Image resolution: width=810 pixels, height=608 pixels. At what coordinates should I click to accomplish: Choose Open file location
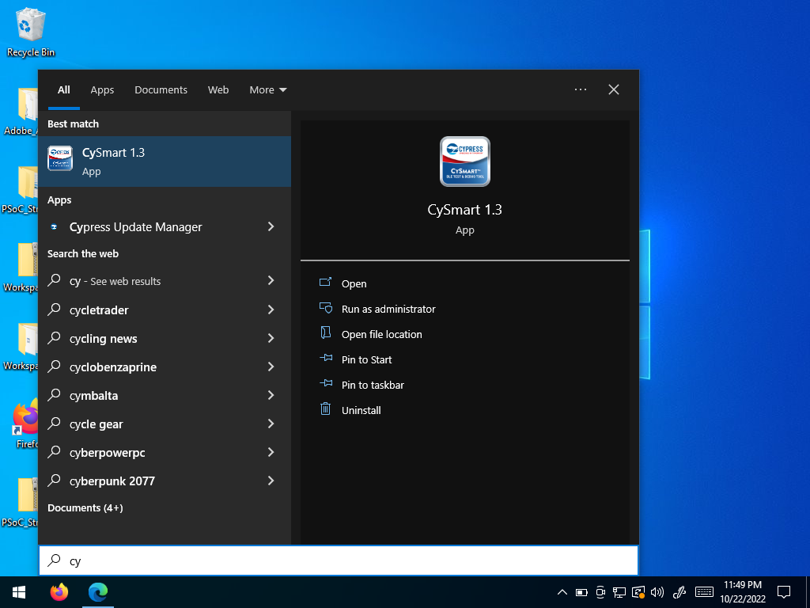[x=382, y=335]
